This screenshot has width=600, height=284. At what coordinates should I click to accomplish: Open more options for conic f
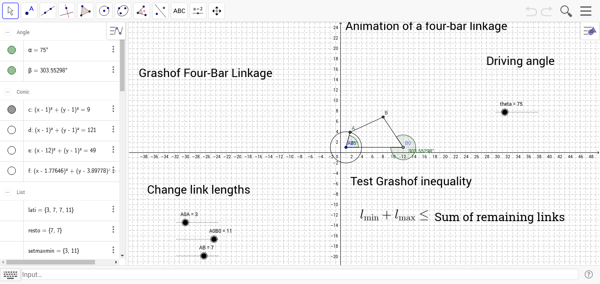(x=113, y=170)
